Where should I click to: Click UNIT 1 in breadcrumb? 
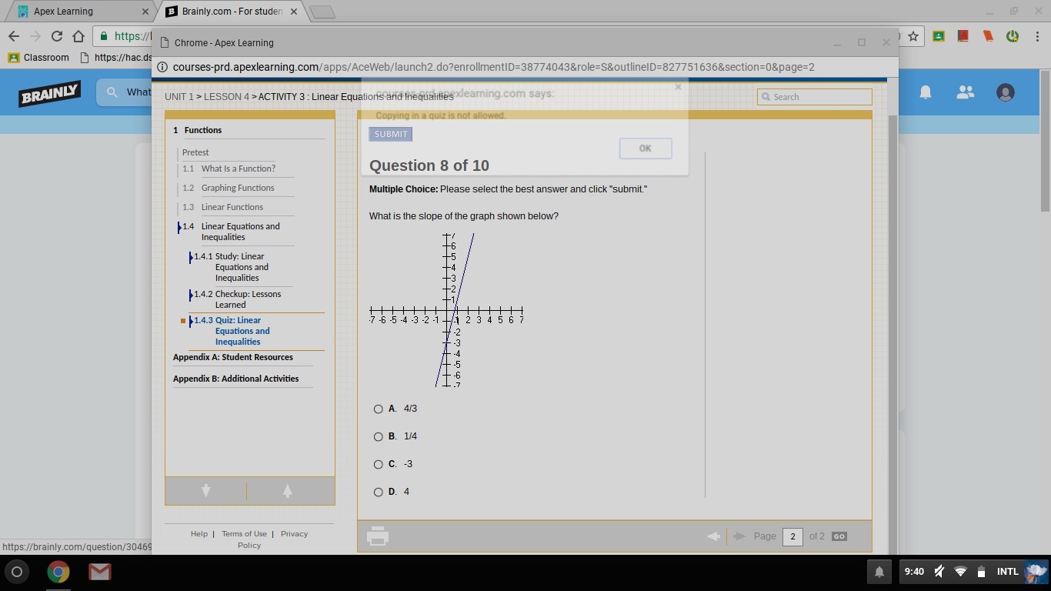[x=179, y=97]
